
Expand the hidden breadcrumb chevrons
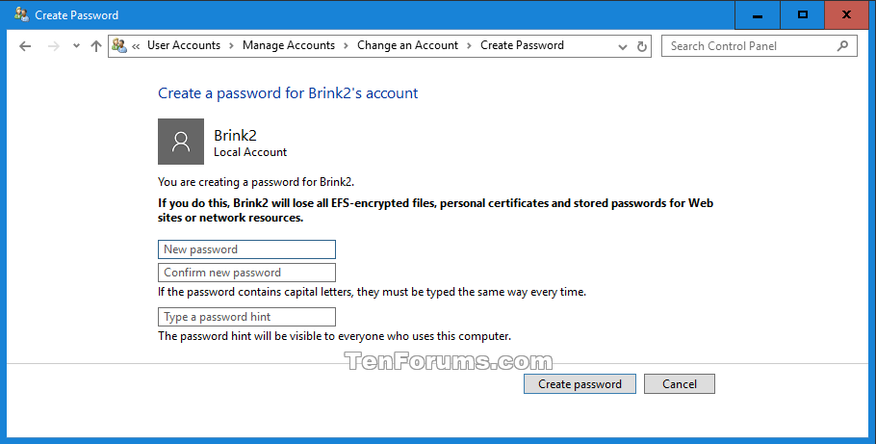(x=136, y=46)
